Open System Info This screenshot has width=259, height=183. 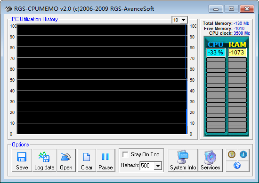click(183, 160)
